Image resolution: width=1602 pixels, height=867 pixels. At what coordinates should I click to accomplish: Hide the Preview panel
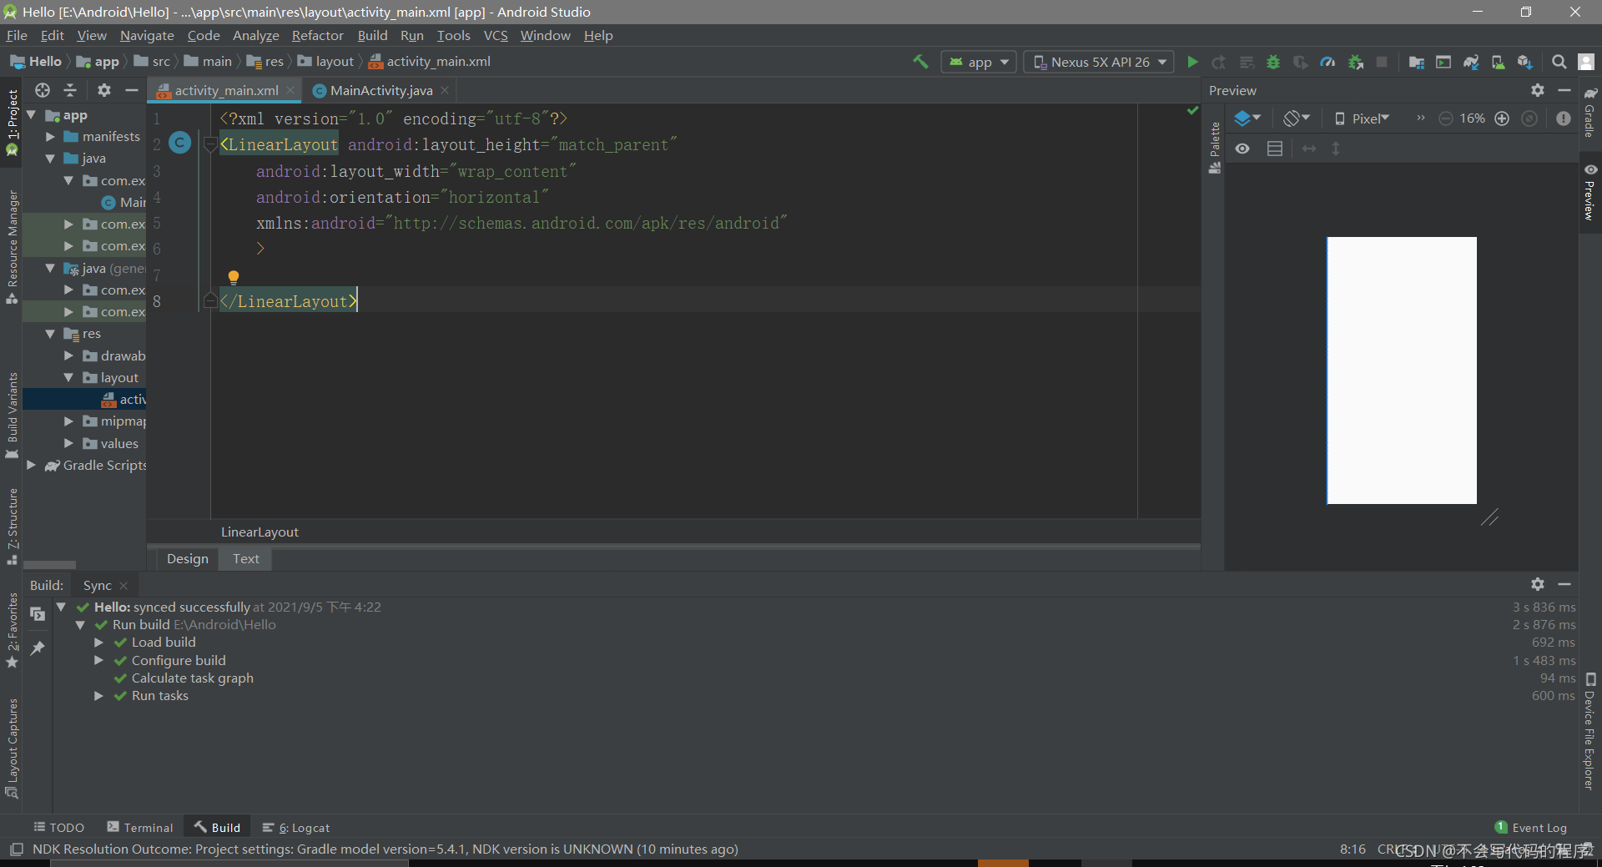pos(1564,90)
